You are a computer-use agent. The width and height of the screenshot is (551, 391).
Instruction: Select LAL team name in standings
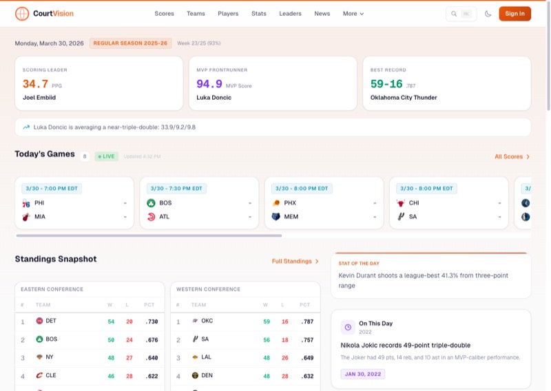pos(206,357)
